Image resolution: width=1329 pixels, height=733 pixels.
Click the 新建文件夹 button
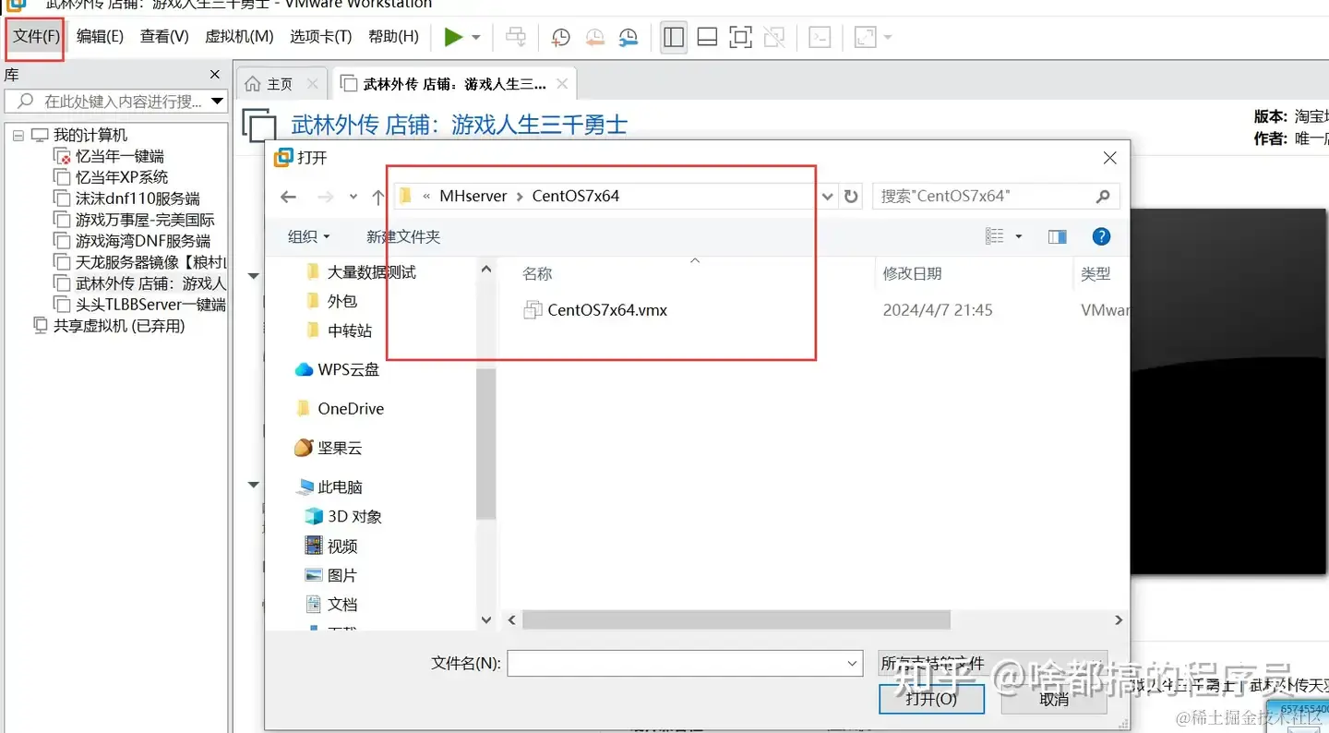(403, 237)
